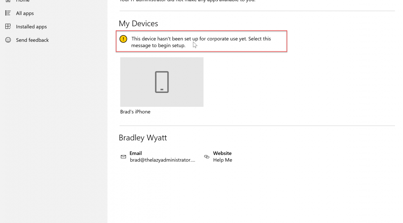
Task: Click the Bradley Wyatt name heading
Action: 142,138
